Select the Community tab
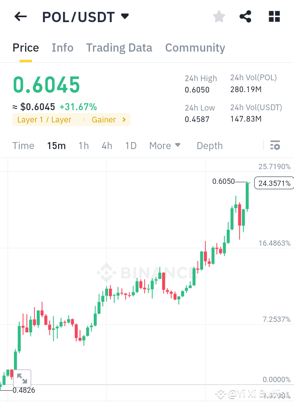 coord(195,48)
